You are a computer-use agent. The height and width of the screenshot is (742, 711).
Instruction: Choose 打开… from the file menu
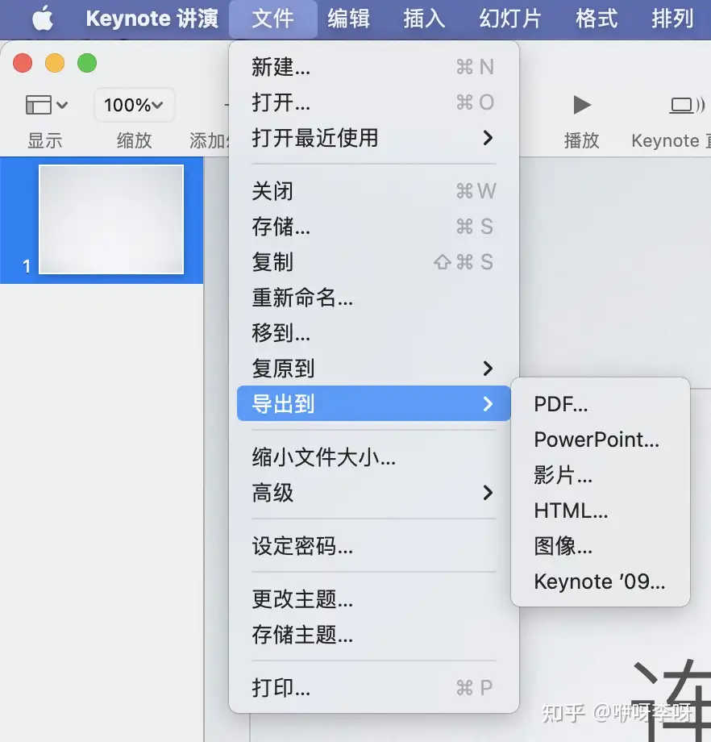(374, 102)
